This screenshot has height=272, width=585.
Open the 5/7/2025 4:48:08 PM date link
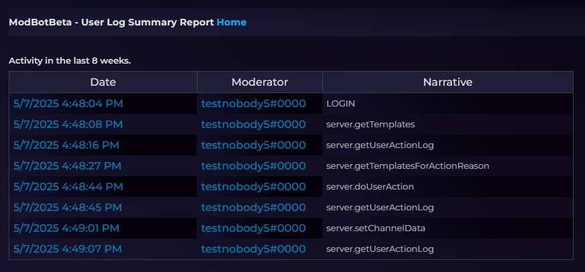(68, 125)
